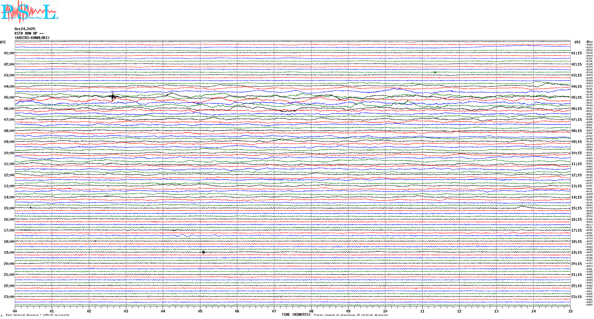Click the TIME (MINUTES) axis title
This screenshot has height=319, width=594.
coord(296,315)
